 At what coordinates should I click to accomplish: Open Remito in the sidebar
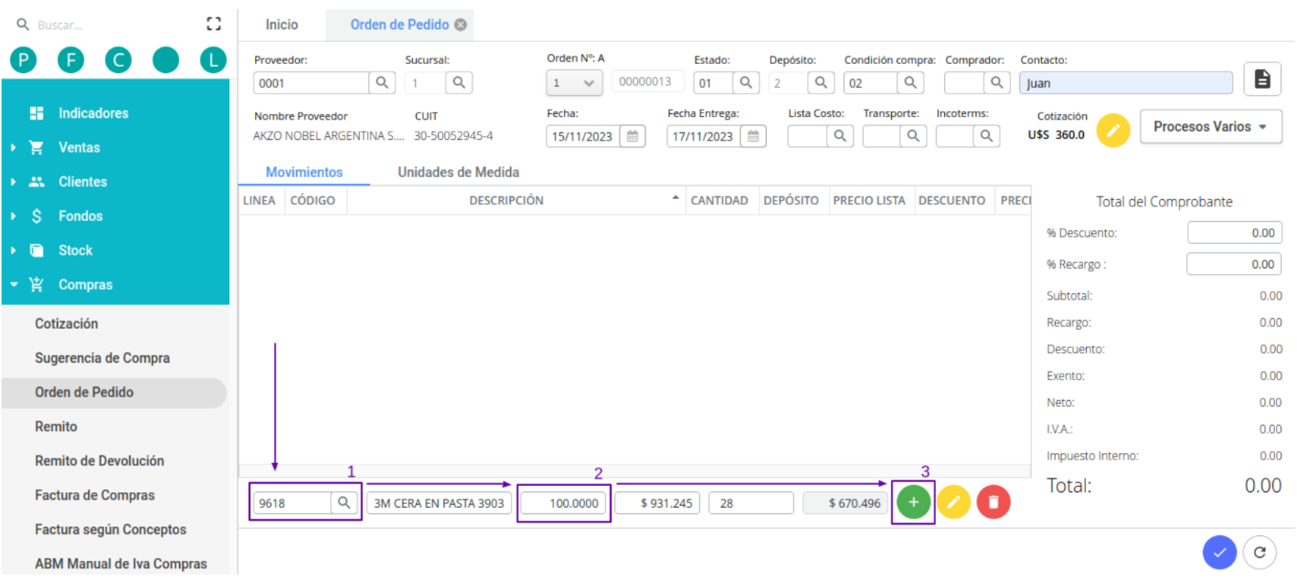(56, 427)
